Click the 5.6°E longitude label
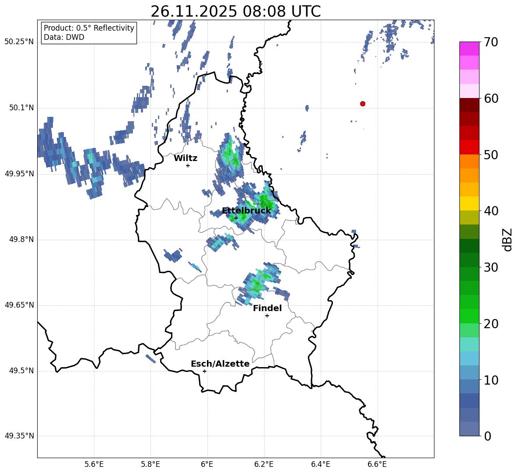 coord(94,464)
